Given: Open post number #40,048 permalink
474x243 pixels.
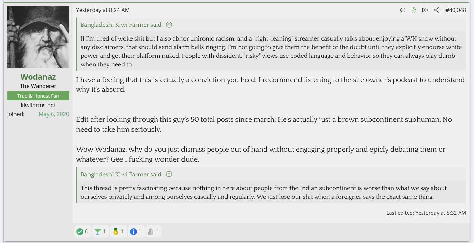Looking at the screenshot, I should (x=455, y=10).
